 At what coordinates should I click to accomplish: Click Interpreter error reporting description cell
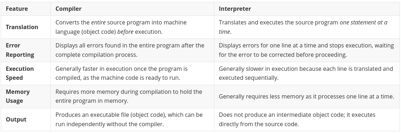click(x=307, y=50)
